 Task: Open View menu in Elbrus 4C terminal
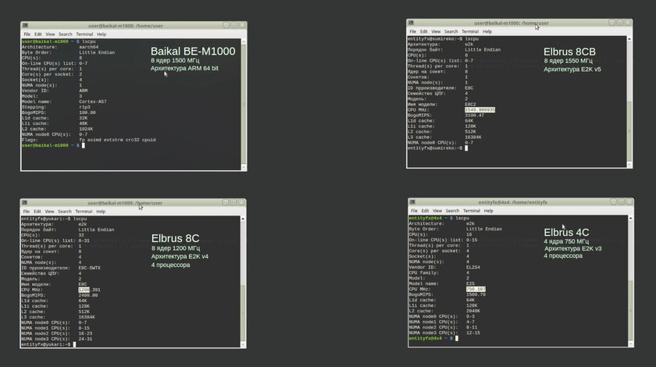tap(437, 211)
